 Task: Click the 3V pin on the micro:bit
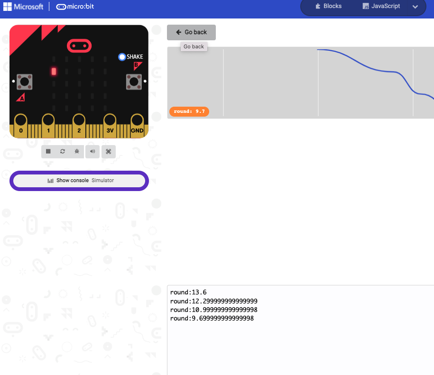(110, 126)
